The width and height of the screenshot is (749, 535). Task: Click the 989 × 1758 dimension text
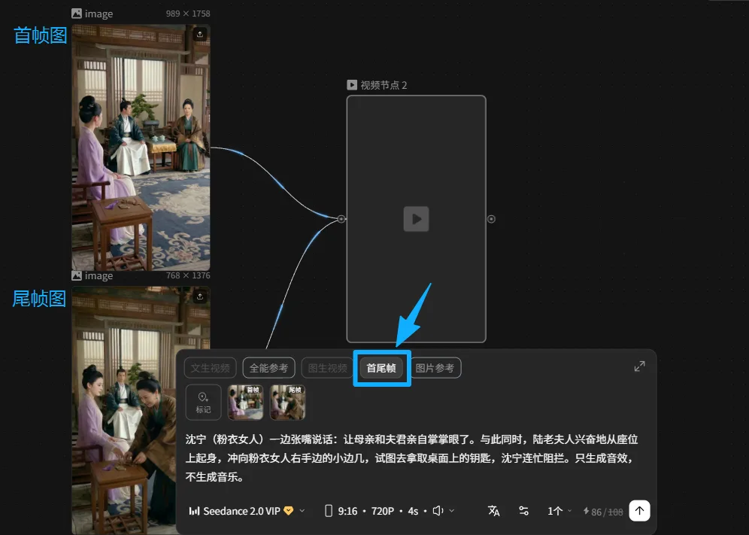(188, 14)
